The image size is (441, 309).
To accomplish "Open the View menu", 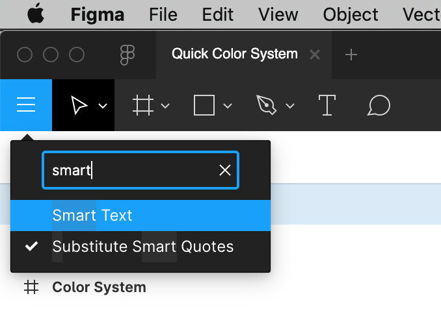I will [x=278, y=14].
